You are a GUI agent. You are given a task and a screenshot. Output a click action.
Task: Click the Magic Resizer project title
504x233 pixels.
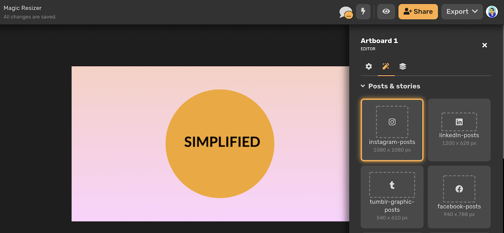point(23,8)
